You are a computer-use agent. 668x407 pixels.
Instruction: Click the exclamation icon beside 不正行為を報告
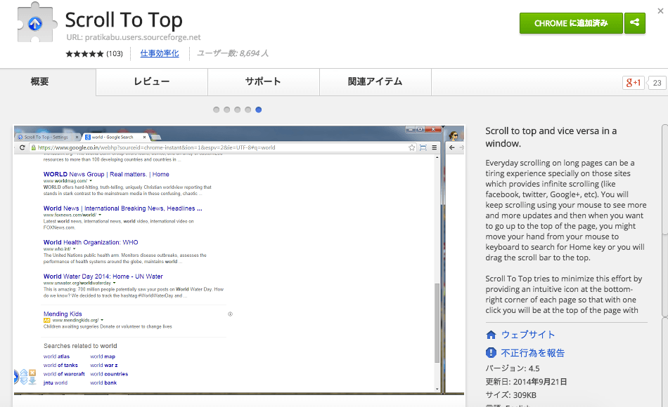coord(491,352)
